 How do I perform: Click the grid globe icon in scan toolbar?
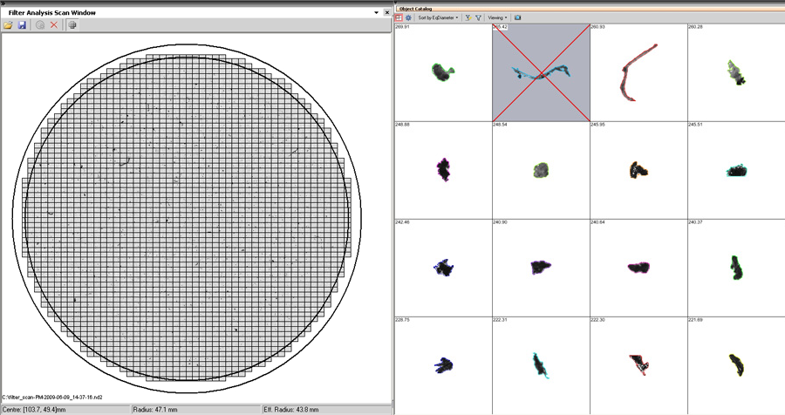coord(72,25)
